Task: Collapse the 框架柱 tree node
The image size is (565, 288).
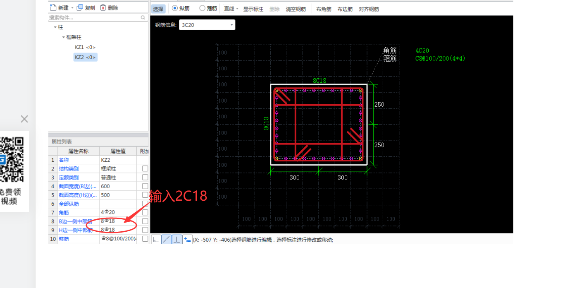Action: point(64,37)
